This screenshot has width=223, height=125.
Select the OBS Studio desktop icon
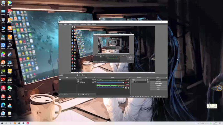click(x=10, y=46)
